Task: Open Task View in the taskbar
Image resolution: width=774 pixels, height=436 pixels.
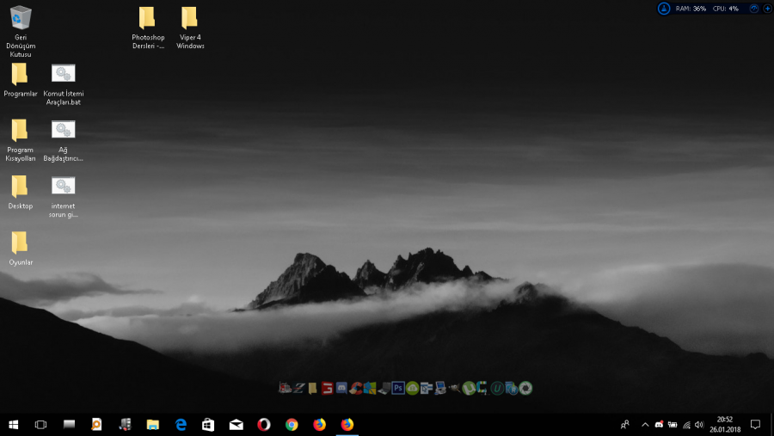Action: [x=40, y=424]
